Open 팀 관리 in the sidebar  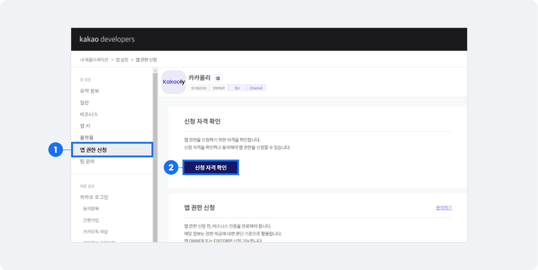point(87,161)
